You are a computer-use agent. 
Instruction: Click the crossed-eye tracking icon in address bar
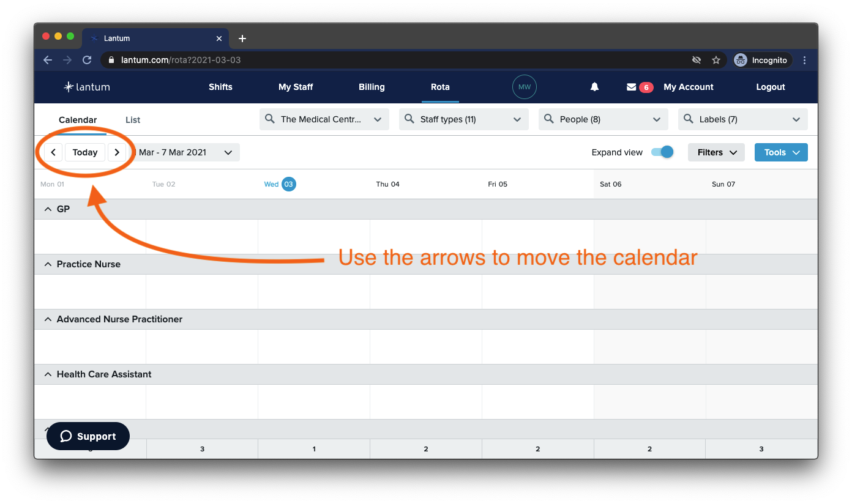point(696,60)
